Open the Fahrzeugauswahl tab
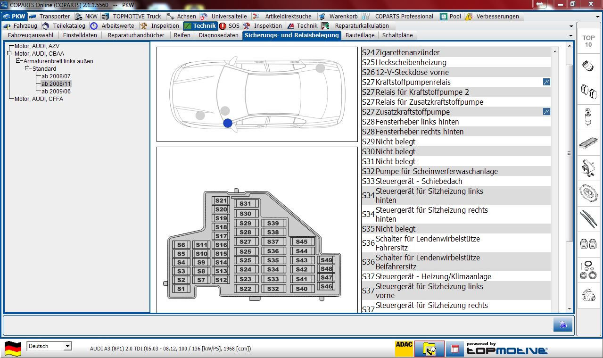This screenshot has width=603, height=358. coord(31,35)
